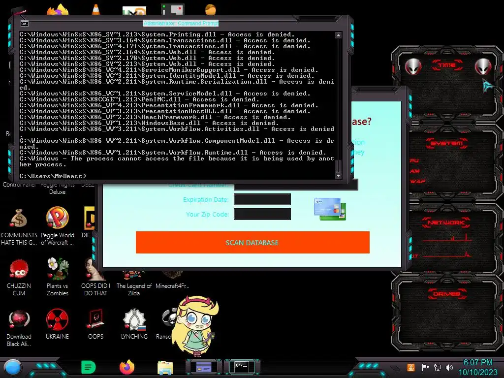
Task: Click the DRIVES header on the gadget
Action: click(x=447, y=294)
